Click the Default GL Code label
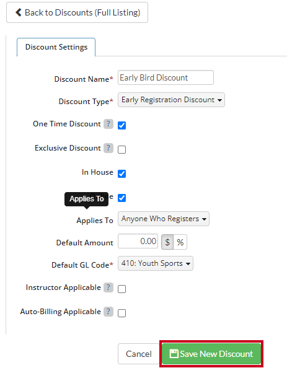This screenshot has height=373, width=287. 82,265
